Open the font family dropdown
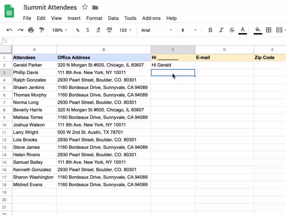 pyautogui.click(x=156, y=30)
